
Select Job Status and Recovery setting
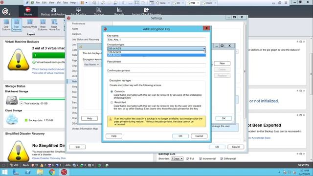coord(86,39)
